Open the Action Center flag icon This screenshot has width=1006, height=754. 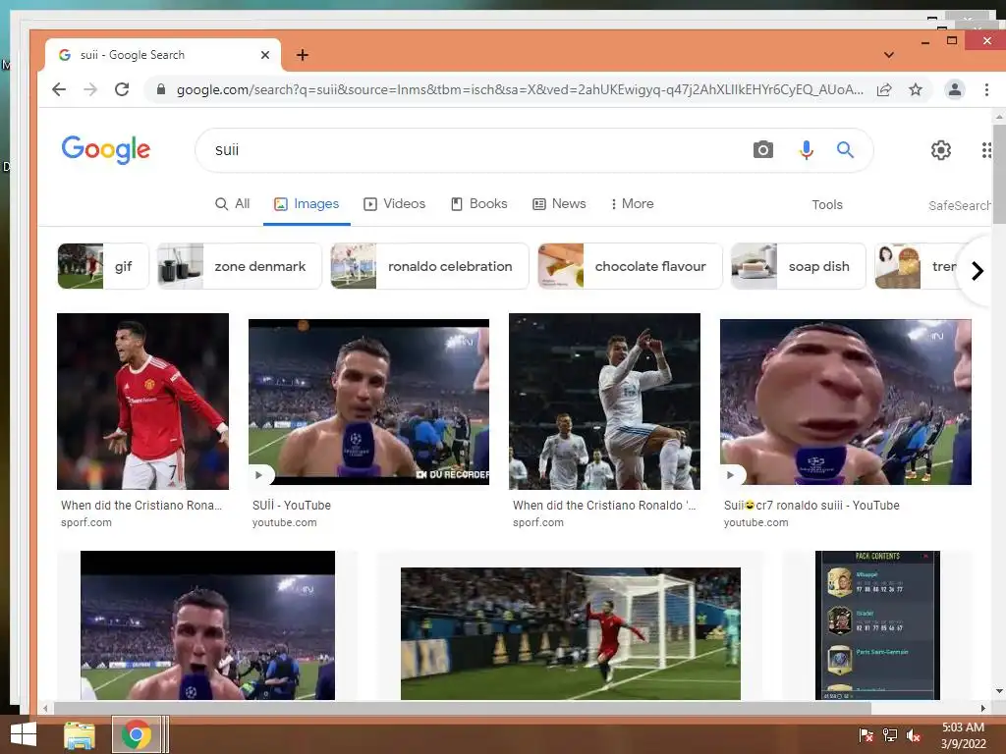tap(866, 735)
